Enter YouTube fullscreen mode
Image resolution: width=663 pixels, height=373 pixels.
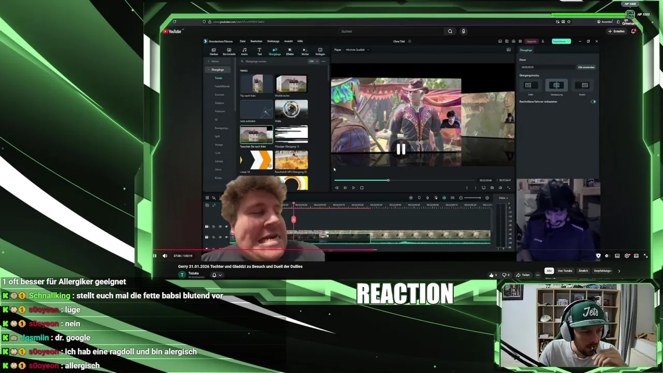(645, 255)
